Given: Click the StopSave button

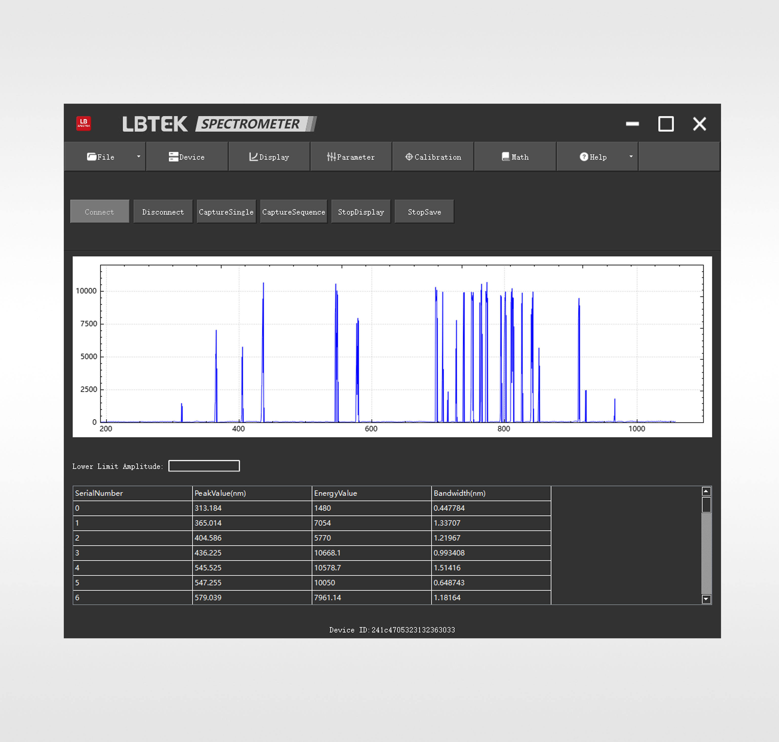Looking at the screenshot, I should [x=424, y=212].
